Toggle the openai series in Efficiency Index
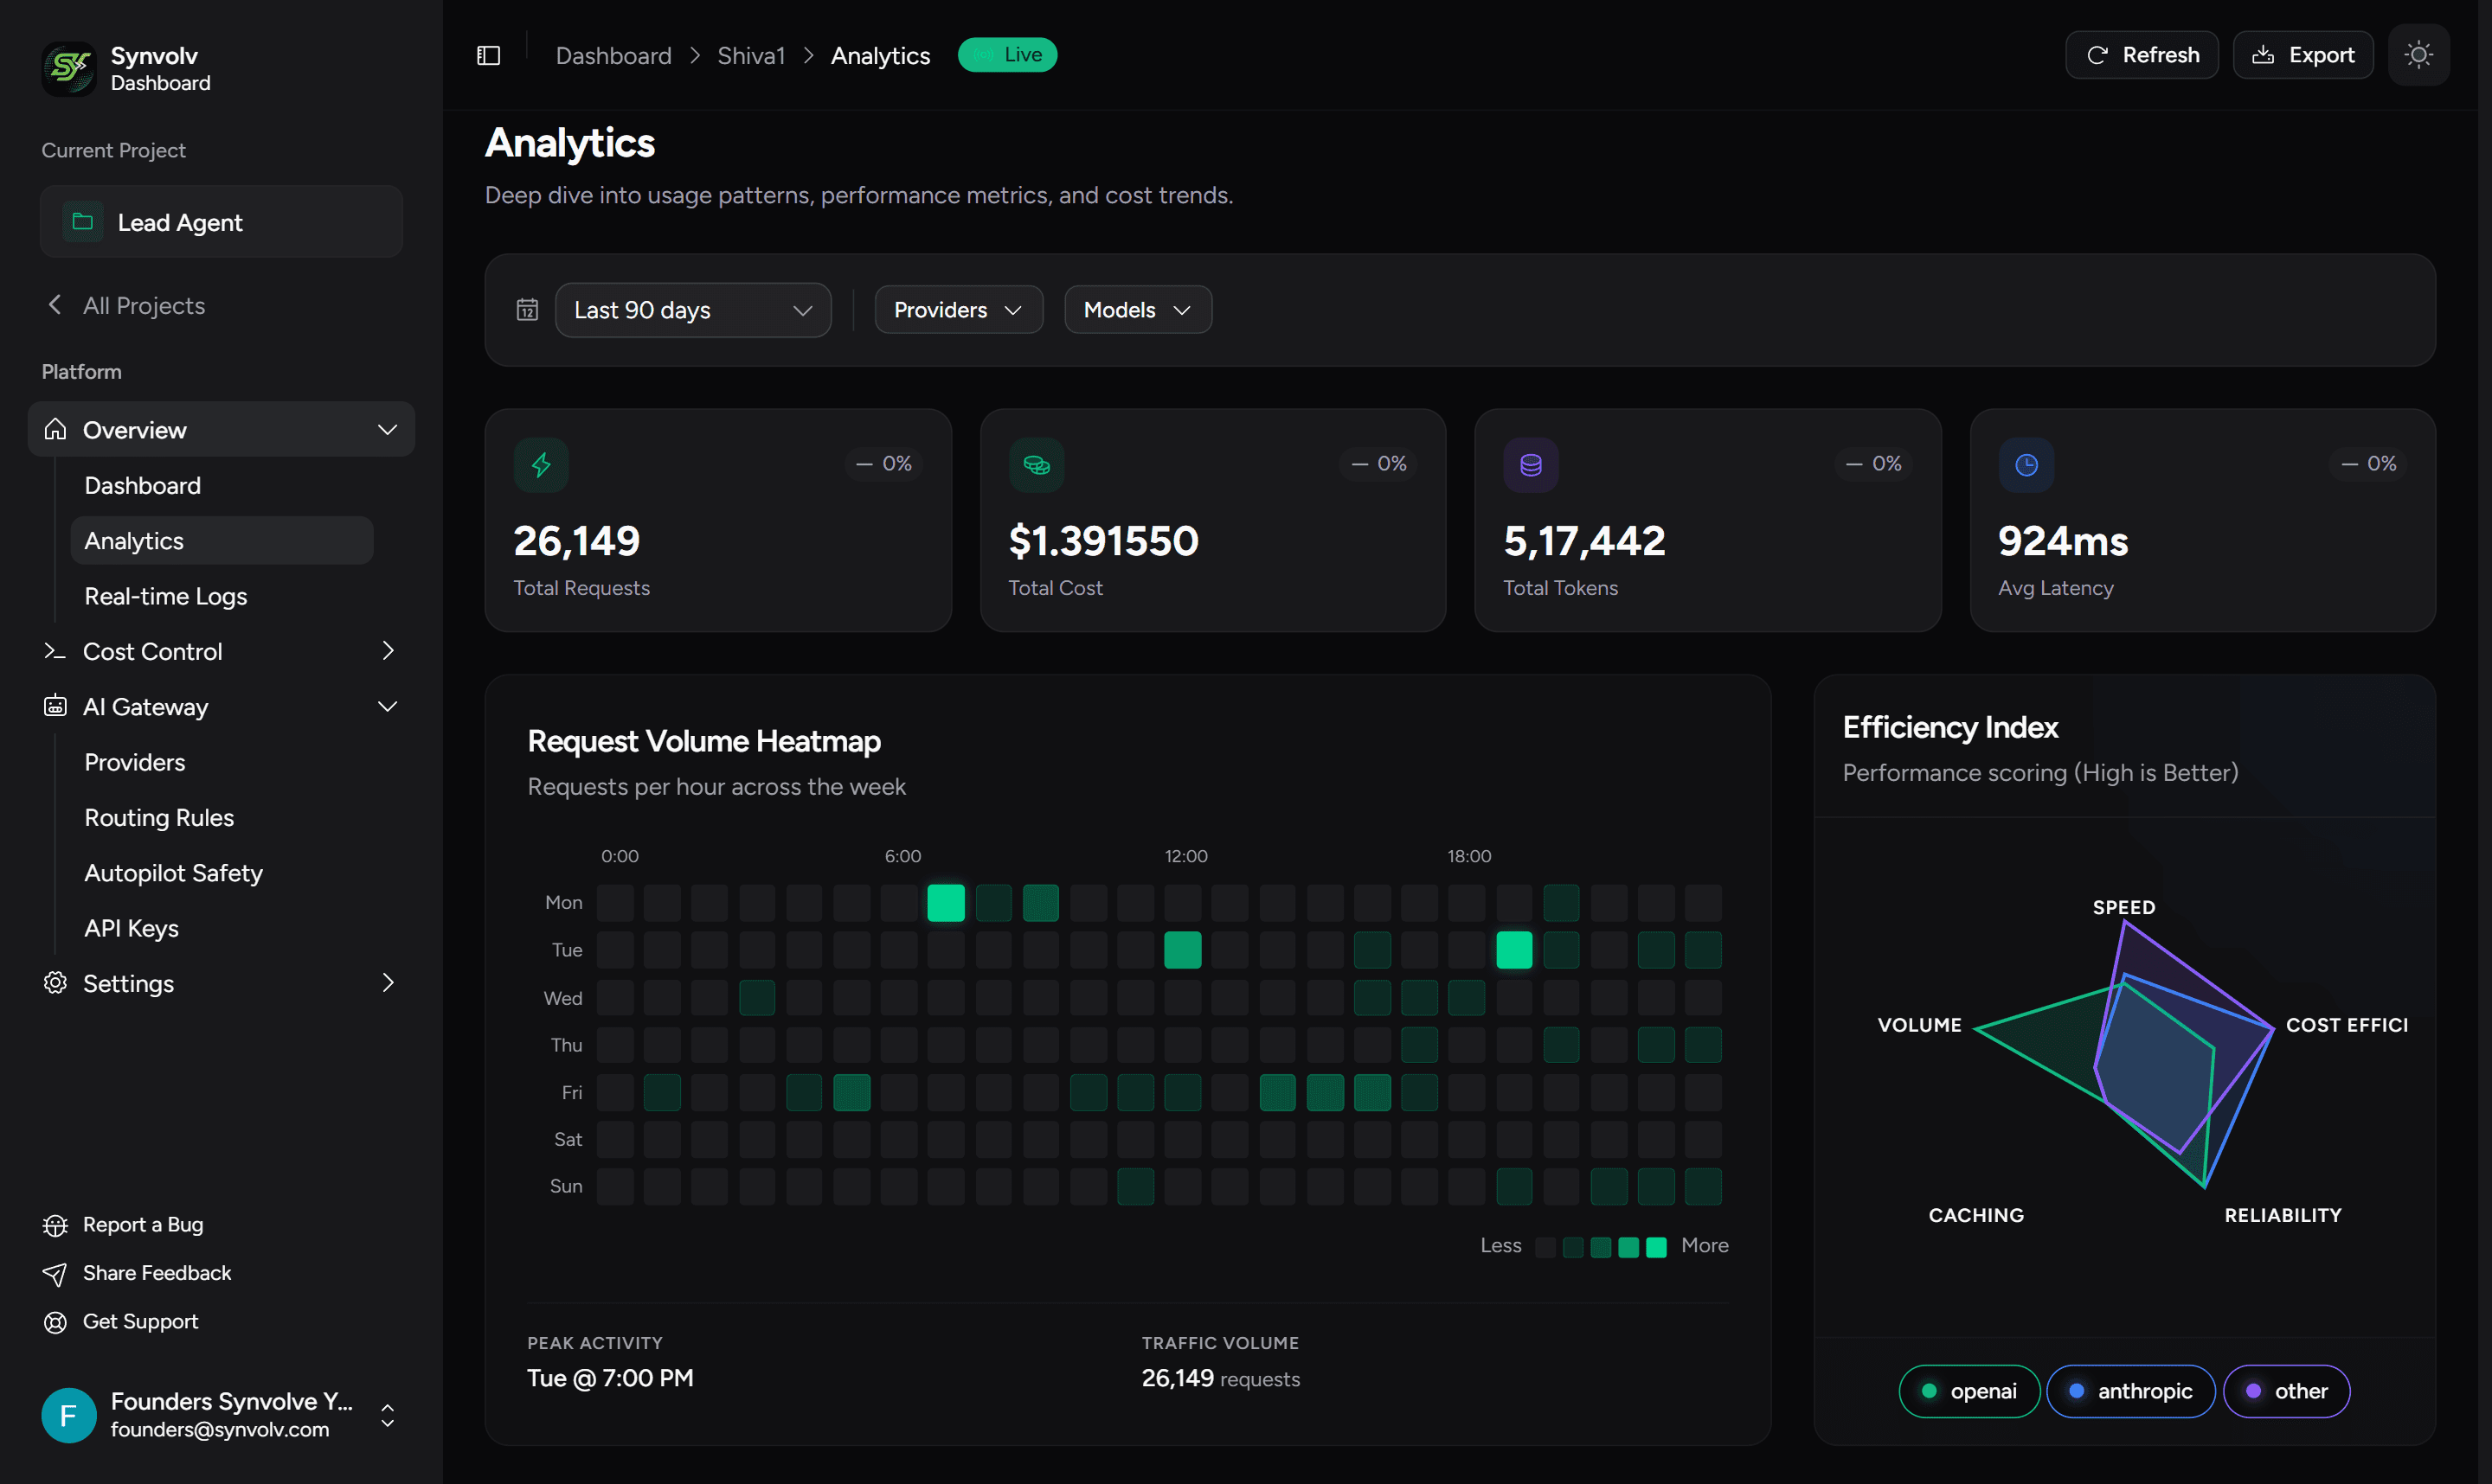This screenshot has height=1484, width=2492. click(x=1968, y=1391)
